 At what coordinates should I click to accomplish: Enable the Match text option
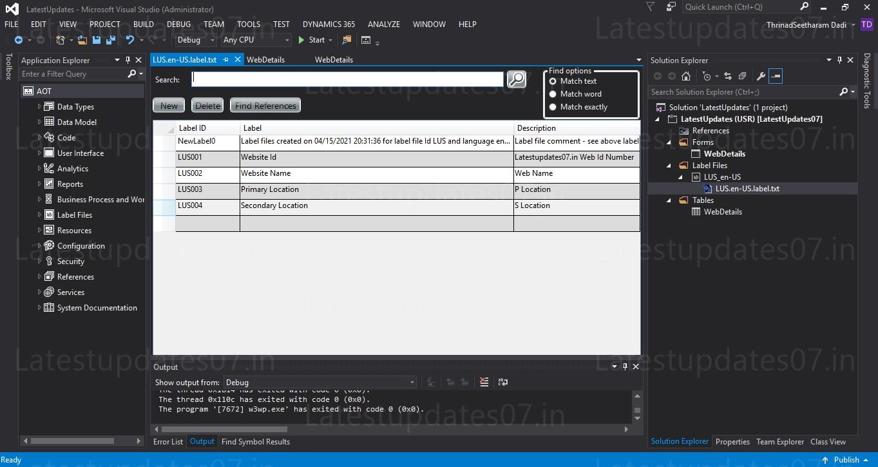pos(553,81)
